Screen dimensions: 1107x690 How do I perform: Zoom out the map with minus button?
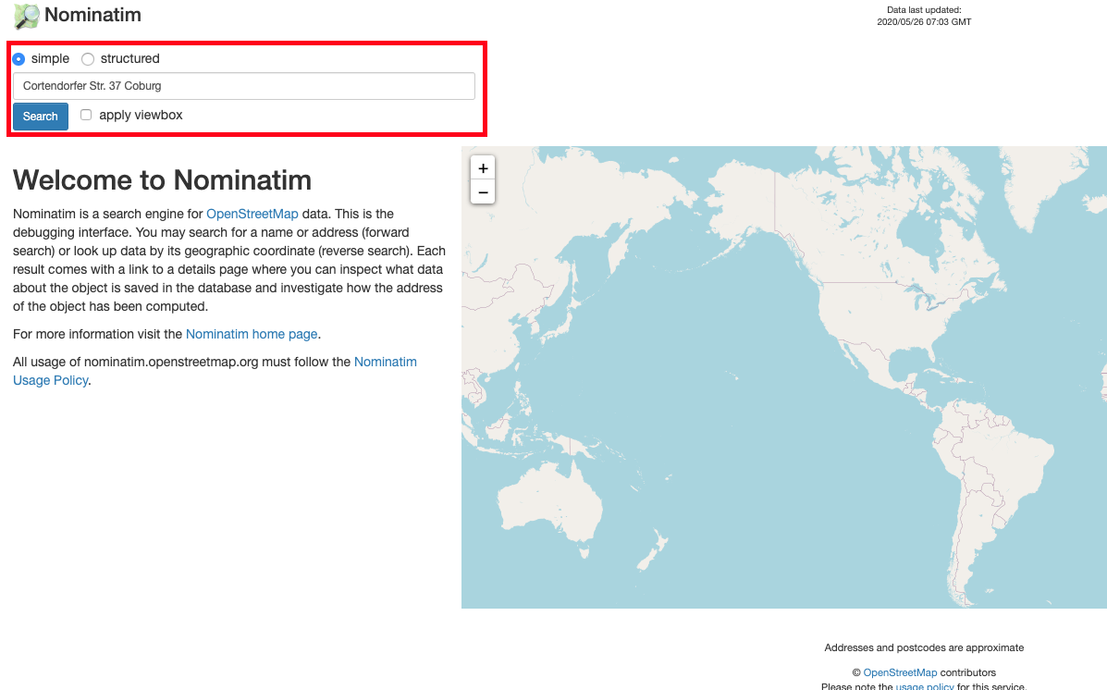(483, 192)
